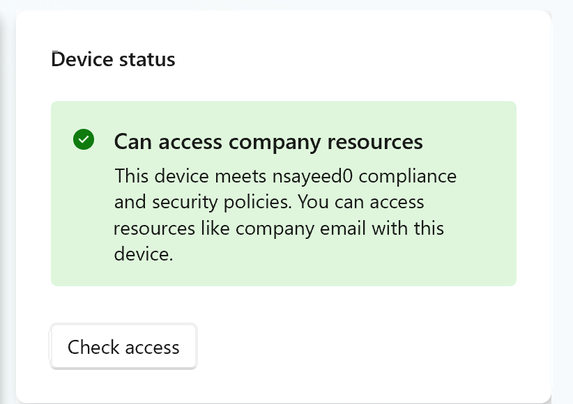Click the green checkmark status icon
The image size is (573, 404).
coord(83,139)
